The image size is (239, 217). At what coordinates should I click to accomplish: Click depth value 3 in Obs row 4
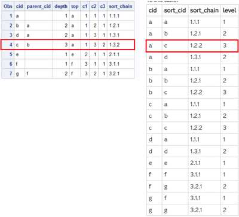[66, 45]
